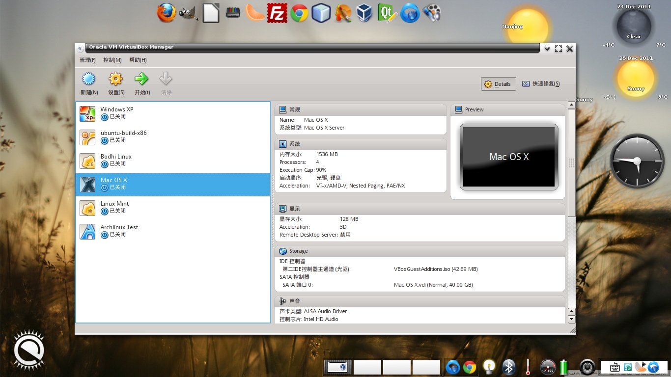Click the Storage section disk icon

282,251
